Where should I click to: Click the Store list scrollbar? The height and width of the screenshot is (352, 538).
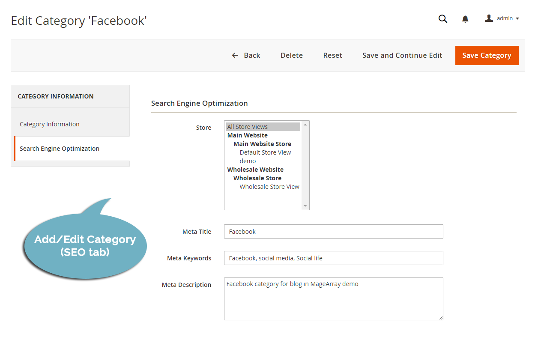(305, 165)
